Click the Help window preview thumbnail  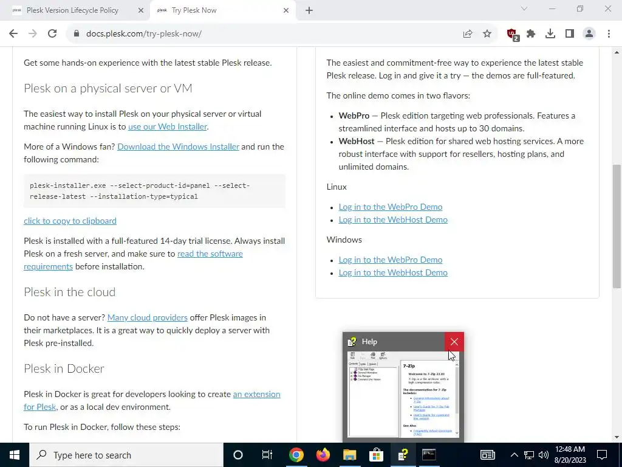coord(403,395)
